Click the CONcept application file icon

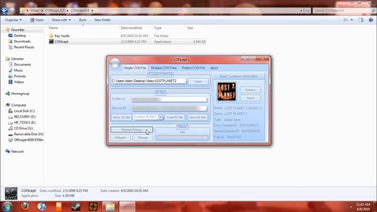51,42
